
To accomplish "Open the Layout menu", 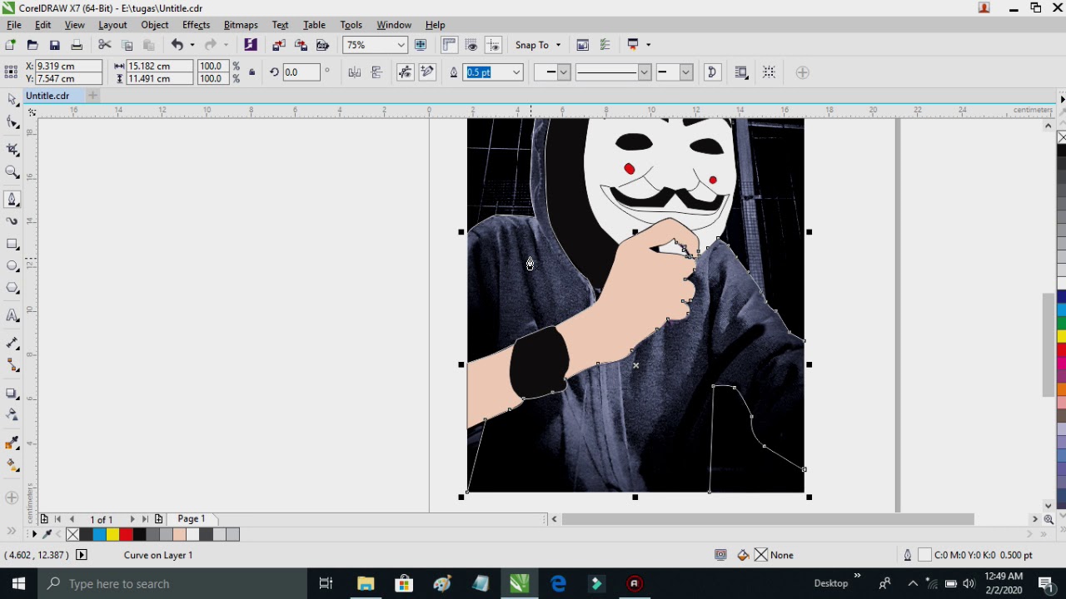I will 112,25.
